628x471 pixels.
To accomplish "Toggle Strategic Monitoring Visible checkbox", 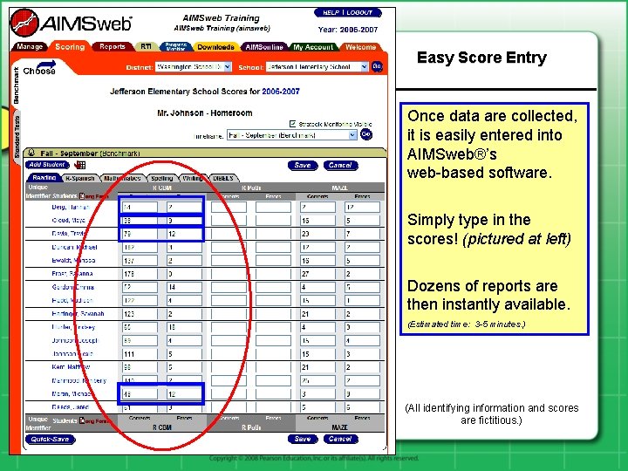I will pyautogui.click(x=292, y=124).
